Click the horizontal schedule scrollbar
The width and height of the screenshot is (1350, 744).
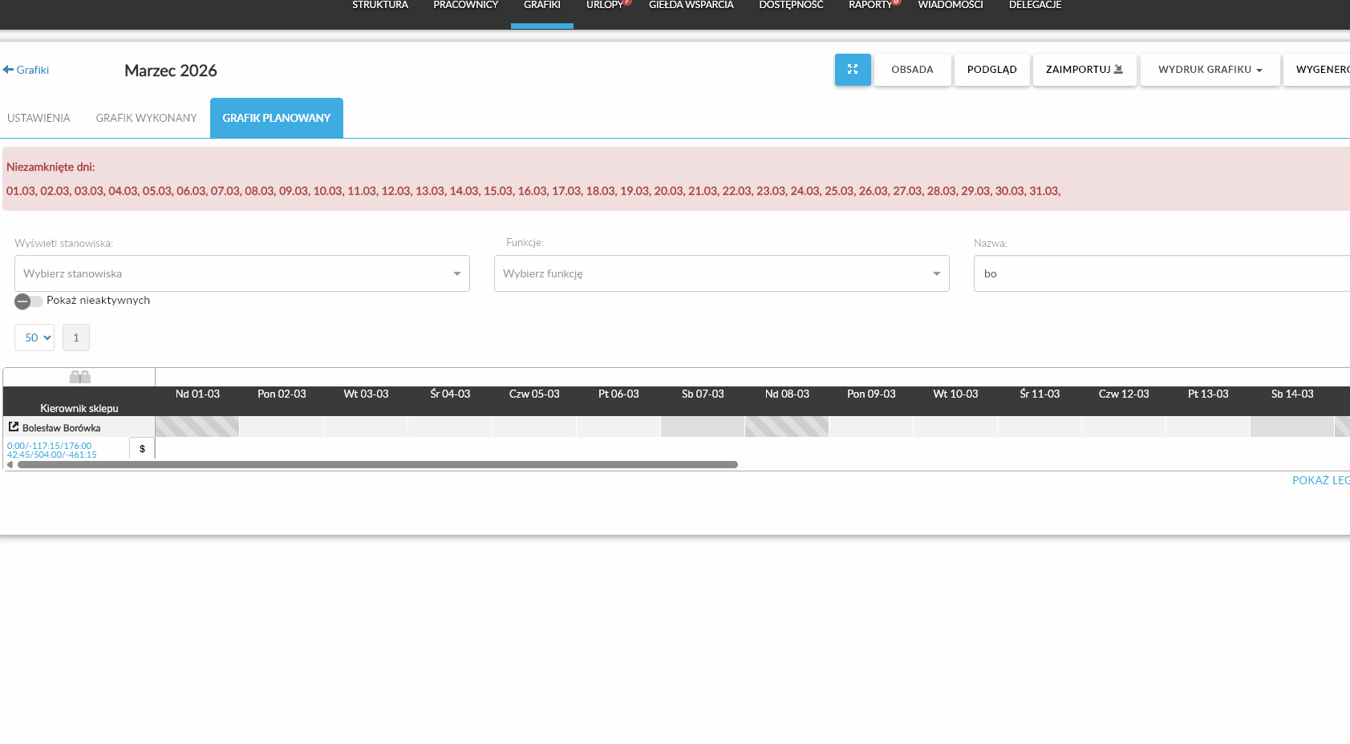click(x=378, y=464)
